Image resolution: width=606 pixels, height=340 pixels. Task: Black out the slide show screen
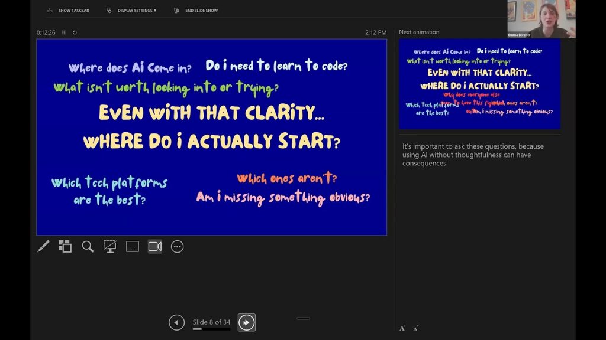coord(110,247)
